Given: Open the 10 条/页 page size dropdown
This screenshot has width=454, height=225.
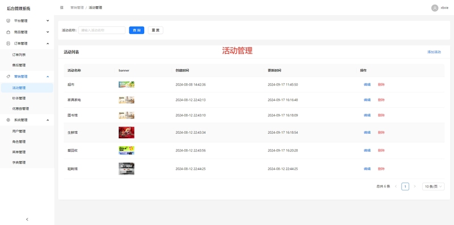Looking at the screenshot, I should [x=433, y=186].
